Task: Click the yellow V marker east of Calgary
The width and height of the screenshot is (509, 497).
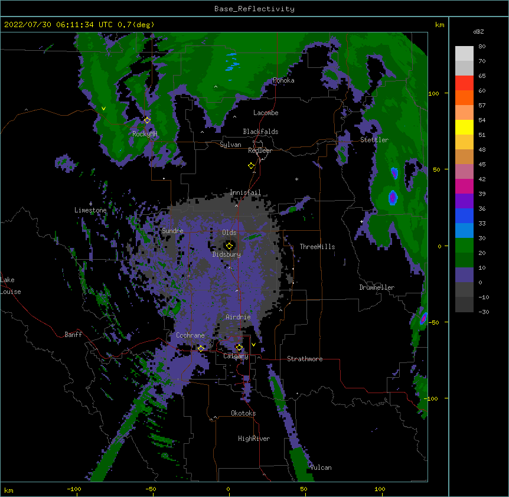Action: point(253,345)
